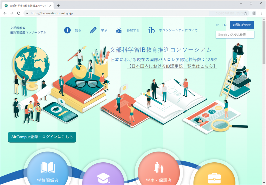Select the 学生・保護者 red circle
The height and width of the screenshot is (185, 266).
159,168
